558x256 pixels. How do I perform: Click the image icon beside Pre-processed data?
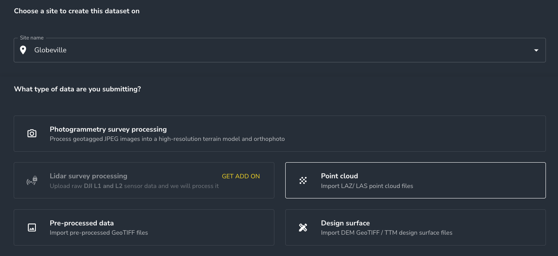(32, 227)
